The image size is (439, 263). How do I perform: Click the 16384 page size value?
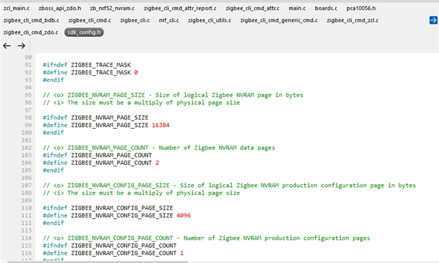[x=161, y=125]
